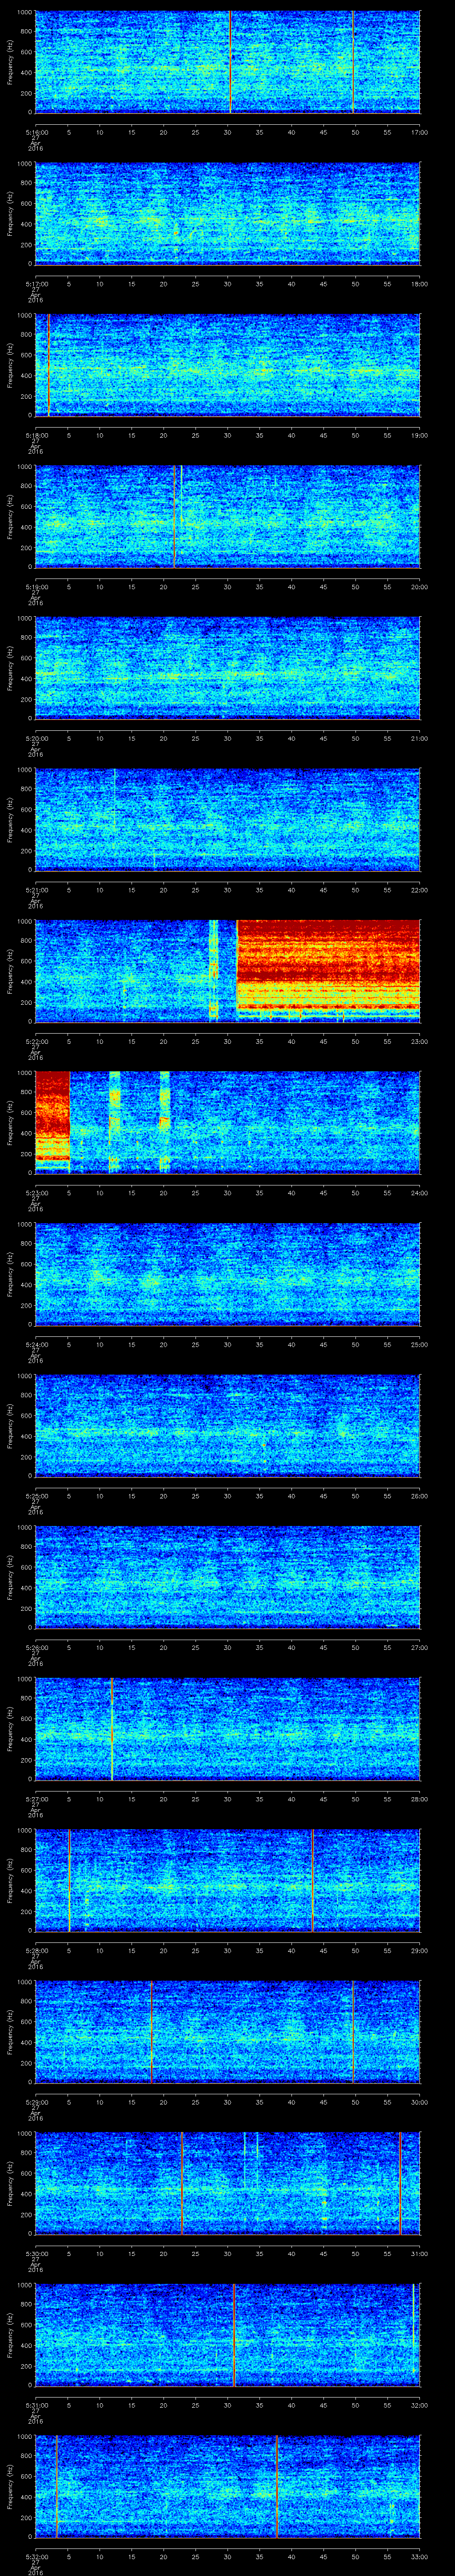Select the narrow band near 28 seconds in the 5:22:00 spectrogram

213,970
